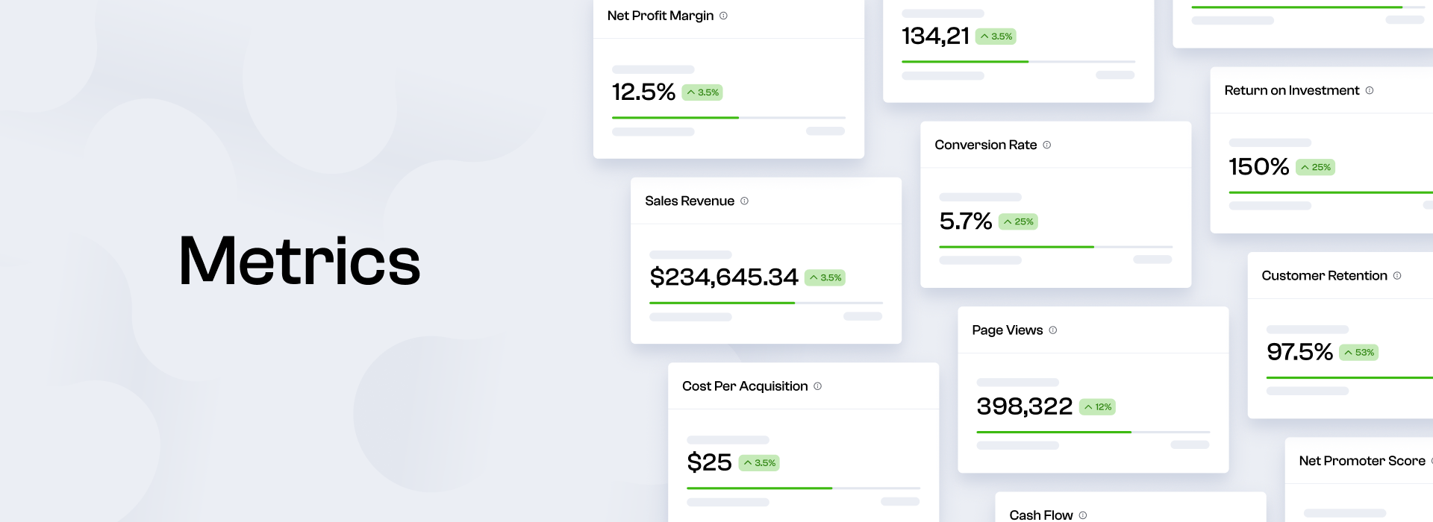The width and height of the screenshot is (1433, 522).
Task: Click the info icon next to Cash Flow
Action: tap(1082, 515)
